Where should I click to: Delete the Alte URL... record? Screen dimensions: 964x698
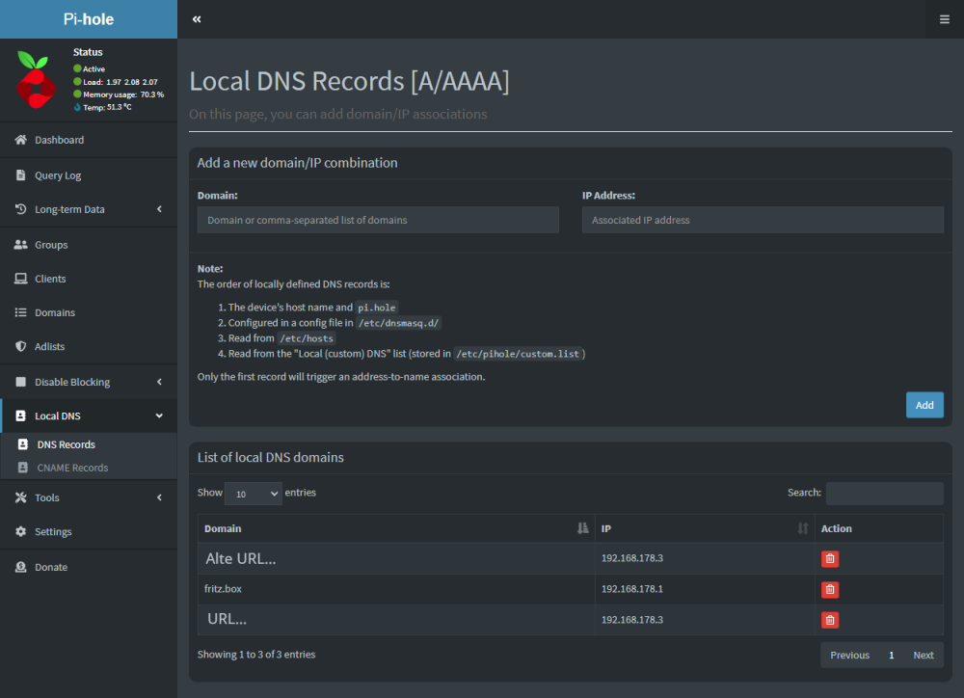coord(829,558)
